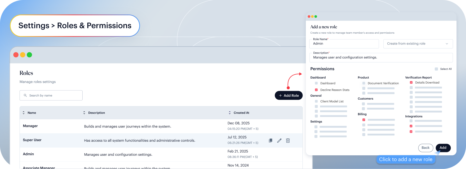This screenshot has width=466, height=169.
Task: Click the trash delete icon for Super User
Action: (288, 141)
